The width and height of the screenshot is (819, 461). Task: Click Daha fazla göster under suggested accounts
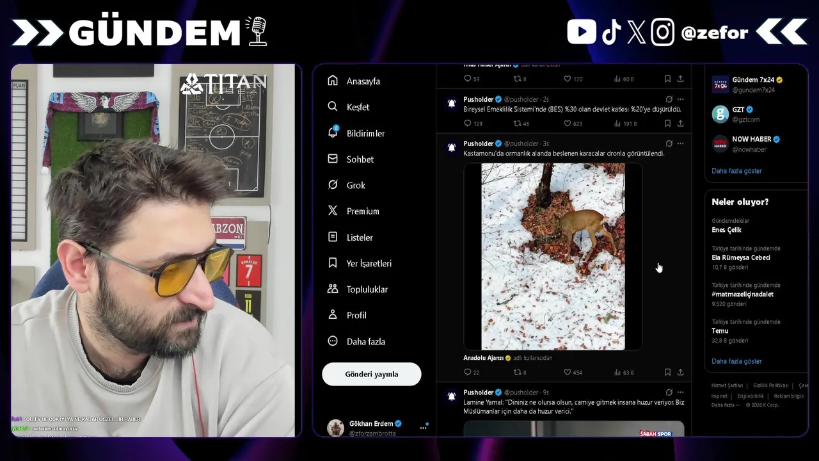[736, 171]
